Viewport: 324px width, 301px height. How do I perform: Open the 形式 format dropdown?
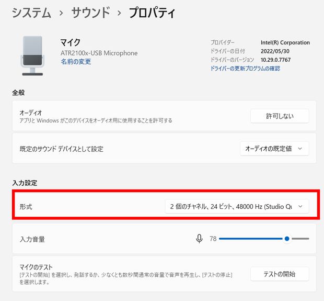point(237,206)
